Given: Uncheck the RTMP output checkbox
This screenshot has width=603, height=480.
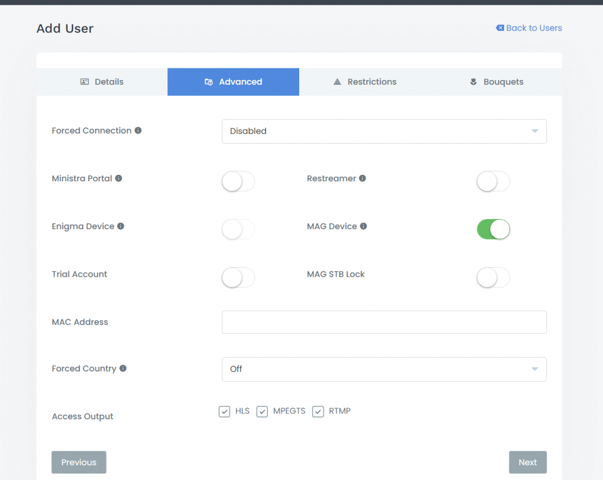Looking at the screenshot, I should tap(318, 412).
